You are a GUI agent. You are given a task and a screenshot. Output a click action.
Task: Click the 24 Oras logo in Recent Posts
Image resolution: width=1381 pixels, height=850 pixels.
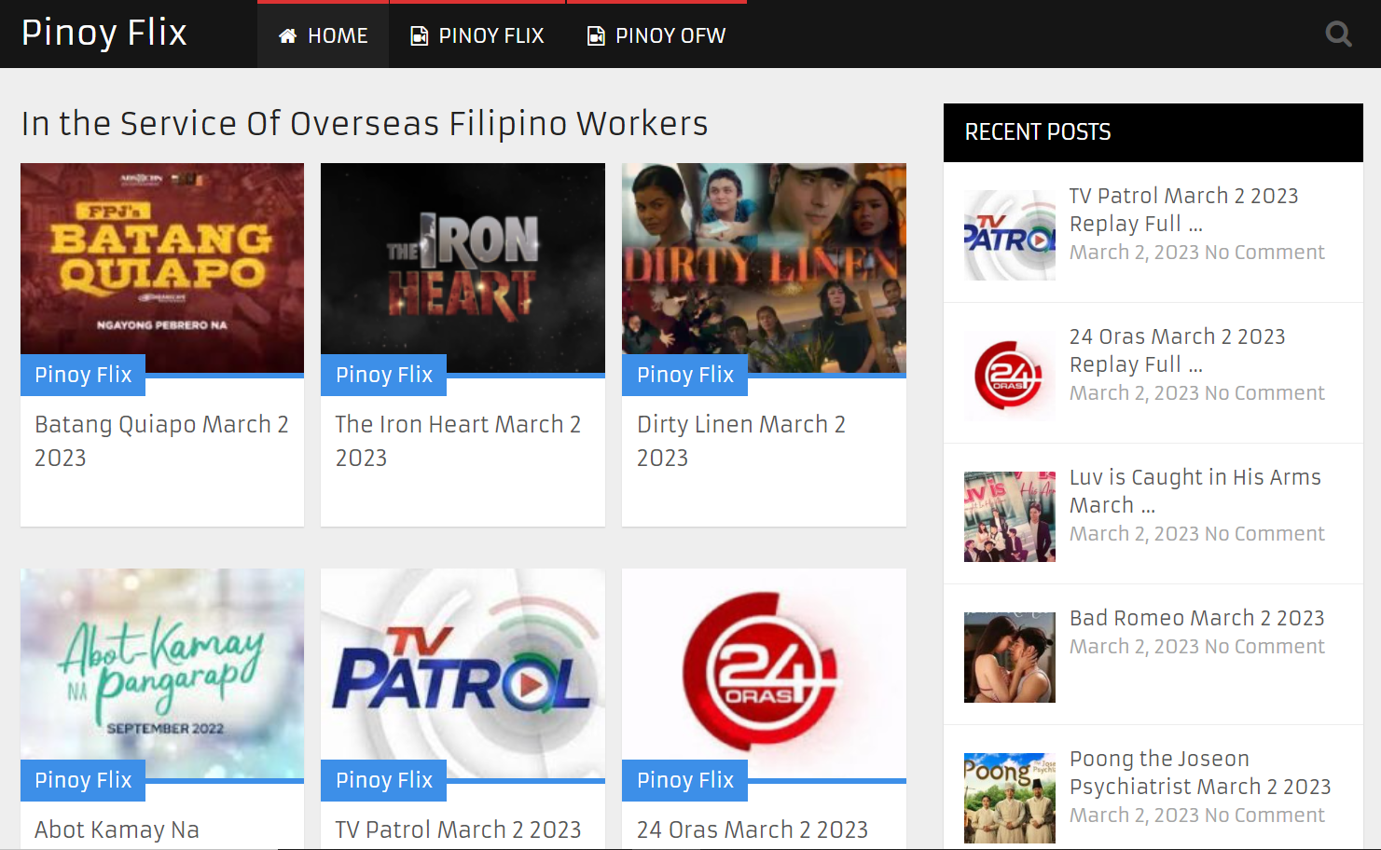point(1009,376)
